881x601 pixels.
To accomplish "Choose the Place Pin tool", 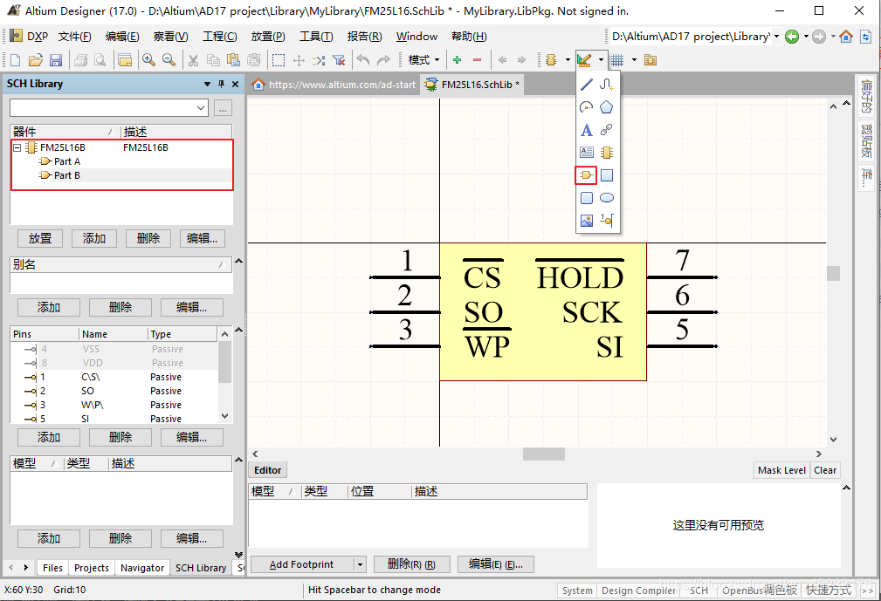I will (606, 221).
